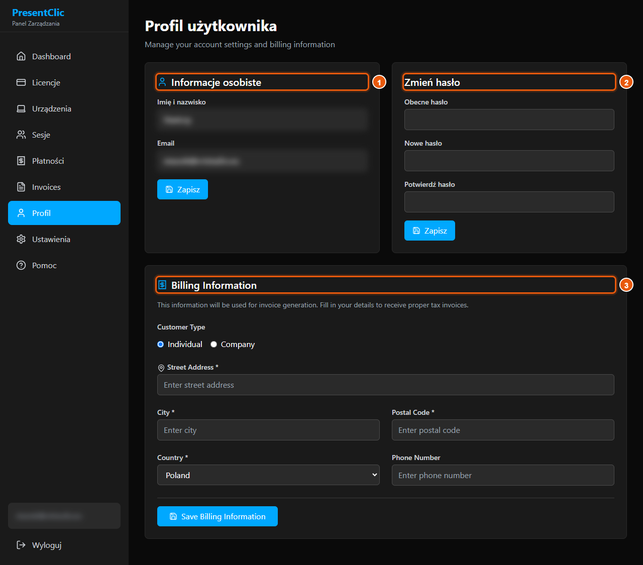Viewport: 643px width, 565px height.
Task: Open the Dashboard menu item
Action: click(64, 56)
